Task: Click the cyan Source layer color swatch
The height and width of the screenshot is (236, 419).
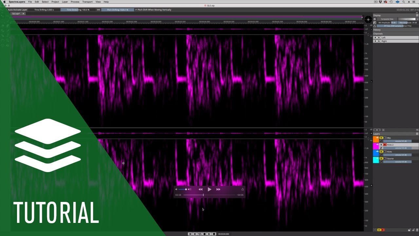Action: point(376,160)
